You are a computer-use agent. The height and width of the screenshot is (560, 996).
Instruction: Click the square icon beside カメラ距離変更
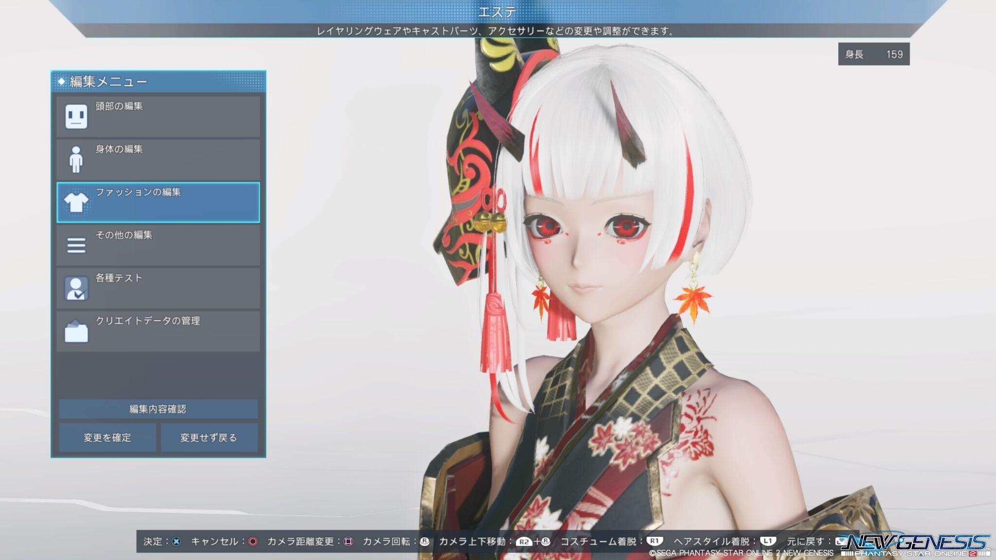click(x=348, y=542)
